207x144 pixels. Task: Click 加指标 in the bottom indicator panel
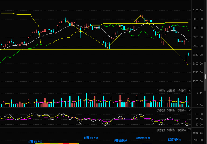[171, 130]
